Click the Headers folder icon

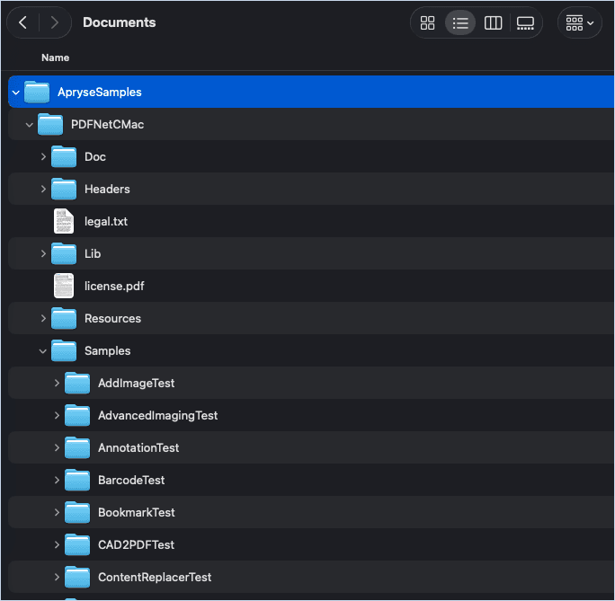click(64, 189)
